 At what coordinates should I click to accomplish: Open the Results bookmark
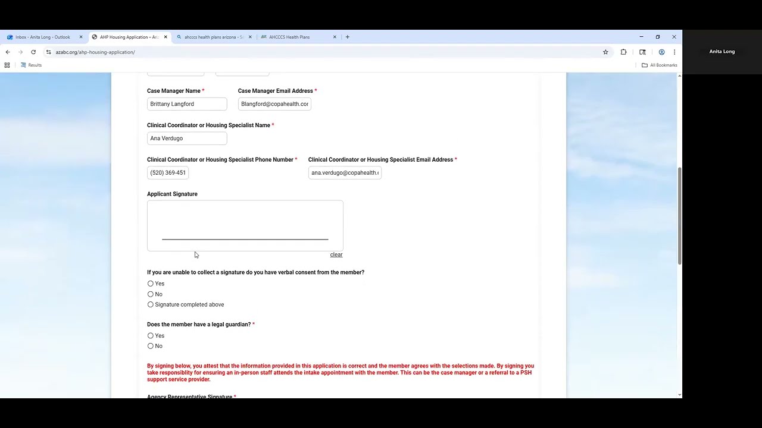[31, 65]
